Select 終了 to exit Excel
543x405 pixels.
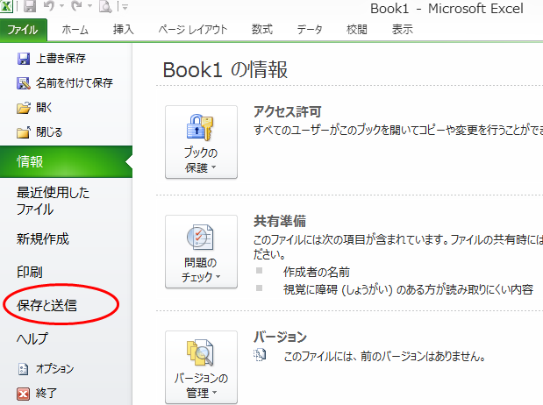coord(46,394)
